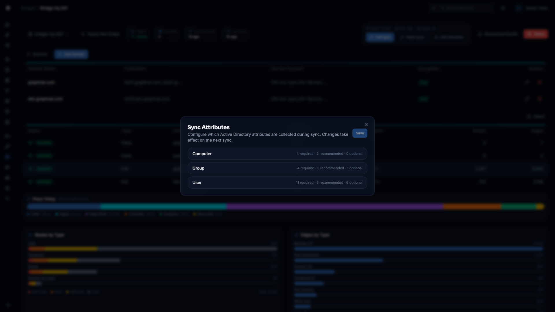Switch to the Discover tab above the table
The image size is (555, 312).
(x=37, y=54)
